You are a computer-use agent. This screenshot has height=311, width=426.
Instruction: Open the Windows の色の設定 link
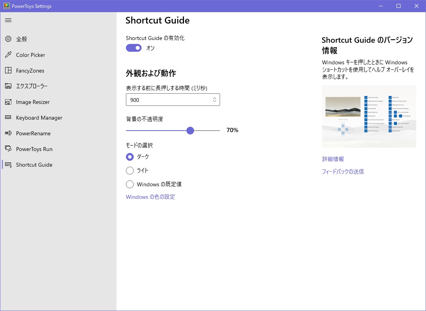(150, 197)
